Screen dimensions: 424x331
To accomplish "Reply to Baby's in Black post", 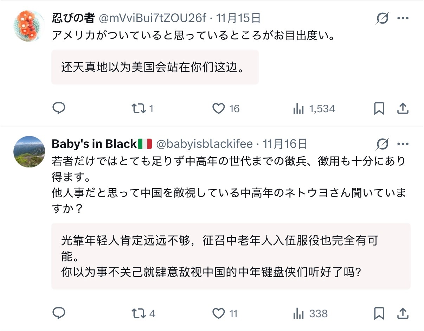I will pos(59,313).
